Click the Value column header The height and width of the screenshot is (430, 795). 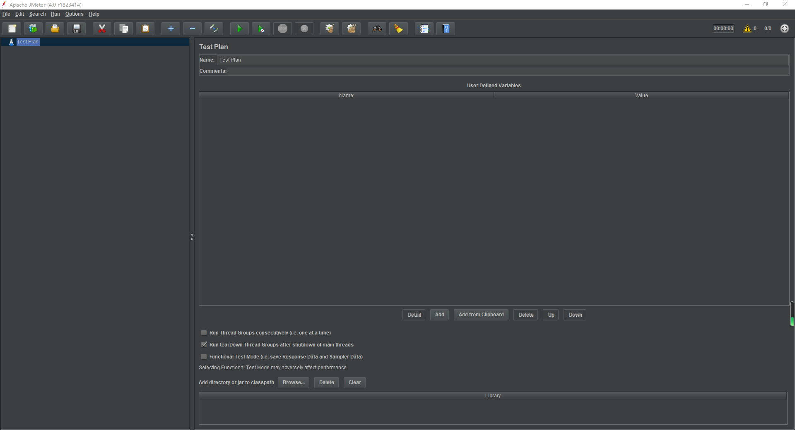pyautogui.click(x=641, y=96)
